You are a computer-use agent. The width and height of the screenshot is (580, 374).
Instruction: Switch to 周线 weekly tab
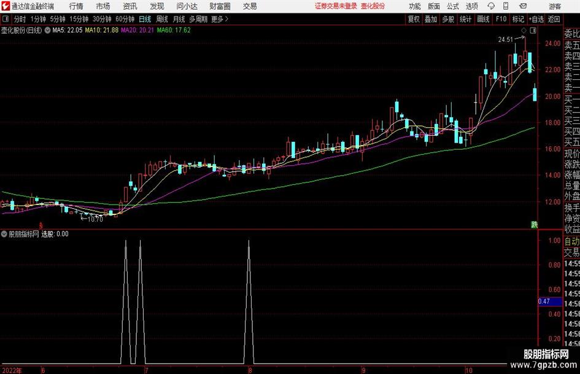pyautogui.click(x=162, y=19)
